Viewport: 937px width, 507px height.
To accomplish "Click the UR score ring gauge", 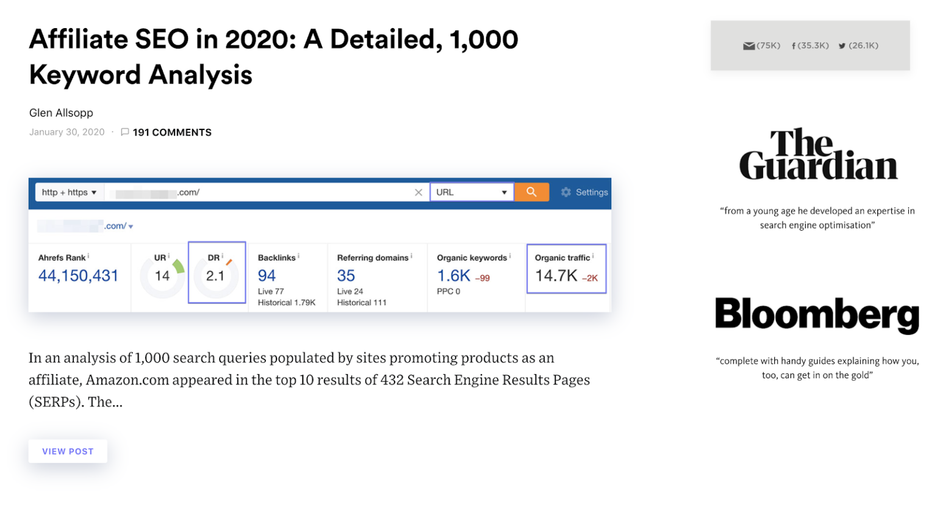I will (x=162, y=276).
